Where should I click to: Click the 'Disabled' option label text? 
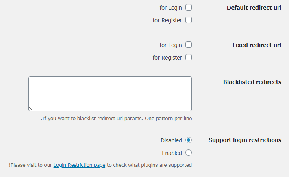[171, 140]
